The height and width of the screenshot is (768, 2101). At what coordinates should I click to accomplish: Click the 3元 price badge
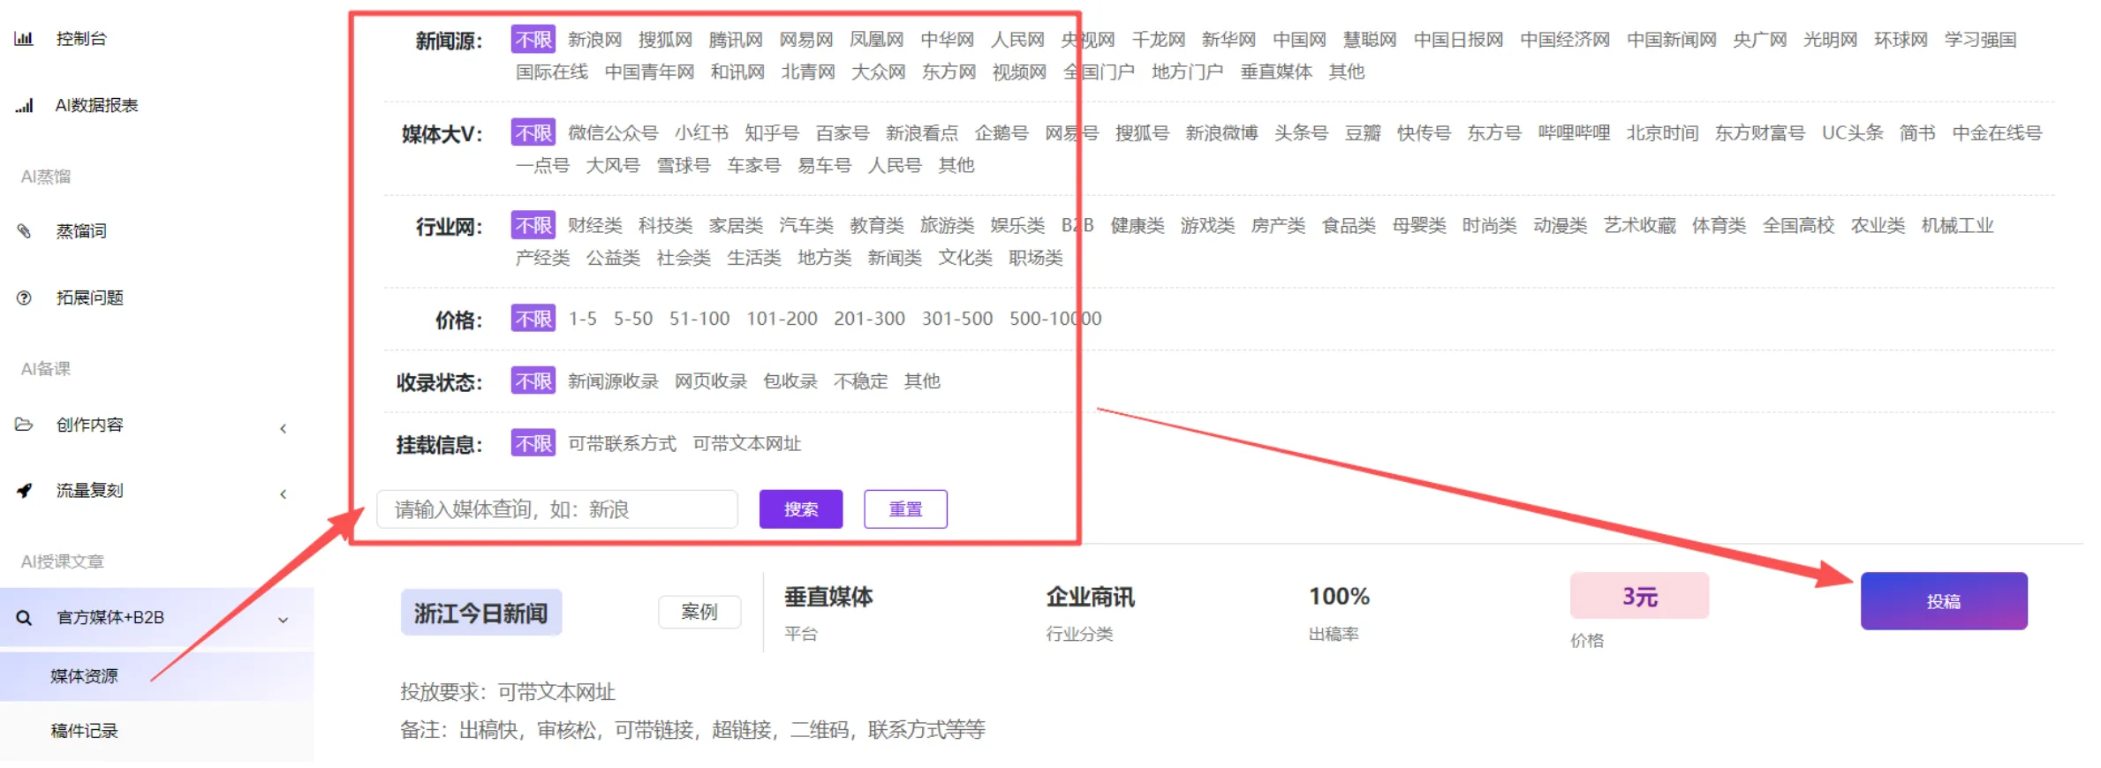pos(1639,597)
